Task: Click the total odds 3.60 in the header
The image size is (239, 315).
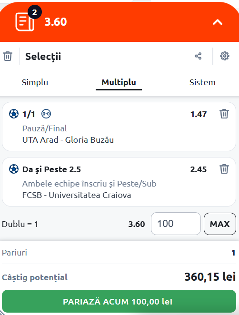Action: click(x=56, y=22)
